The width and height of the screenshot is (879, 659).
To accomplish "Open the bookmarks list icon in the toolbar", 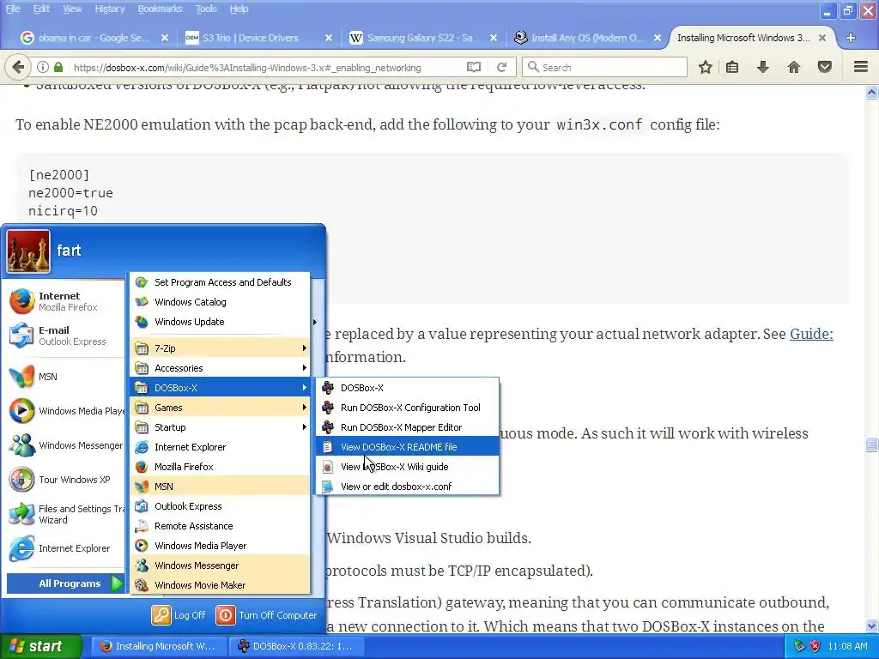I will [732, 67].
